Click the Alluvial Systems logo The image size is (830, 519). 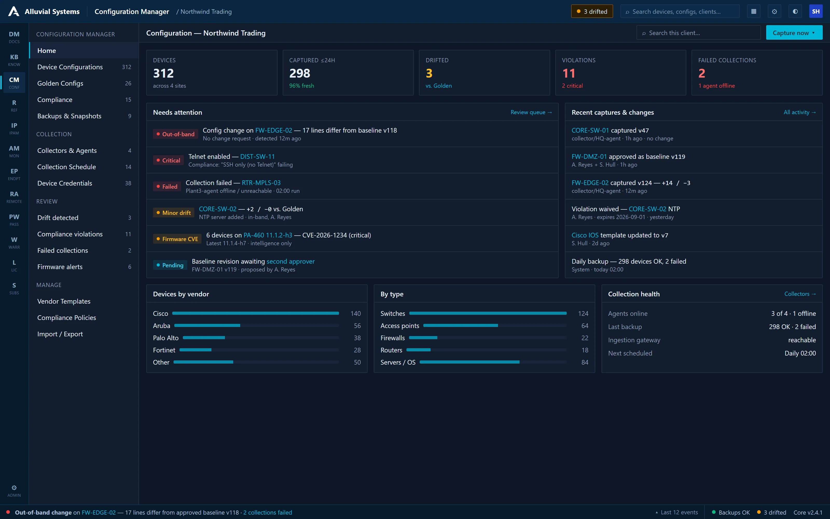44,11
